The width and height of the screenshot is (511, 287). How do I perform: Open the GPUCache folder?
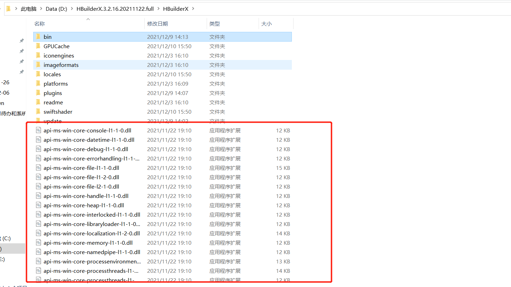[x=56, y=46]
